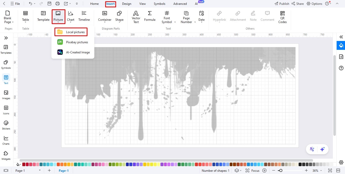Insert a Timeline

pyautogui.click(x=84, y=16)
